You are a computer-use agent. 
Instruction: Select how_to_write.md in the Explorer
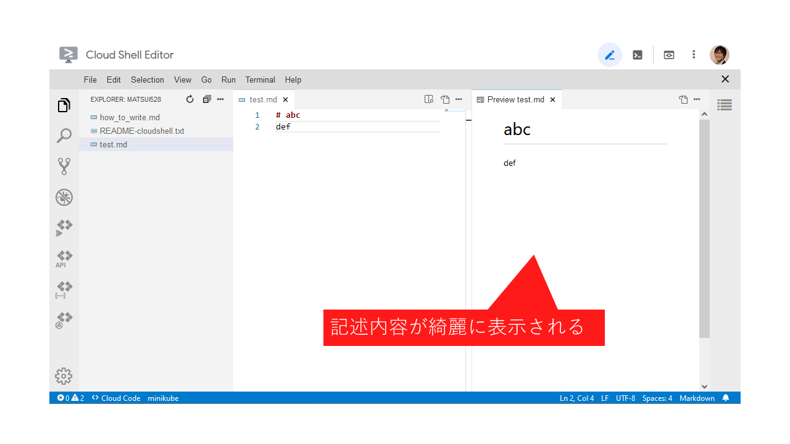130,117
